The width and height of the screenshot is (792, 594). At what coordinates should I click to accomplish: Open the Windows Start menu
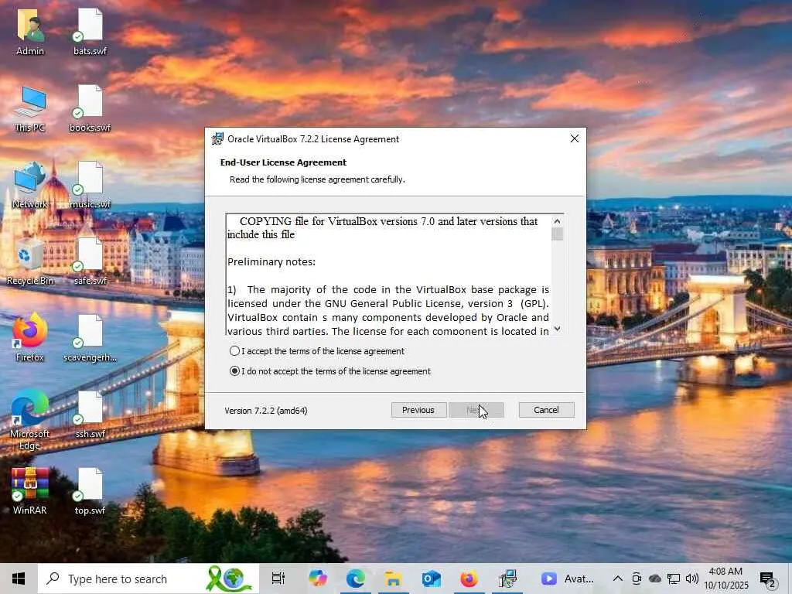[x=19, y=579]
